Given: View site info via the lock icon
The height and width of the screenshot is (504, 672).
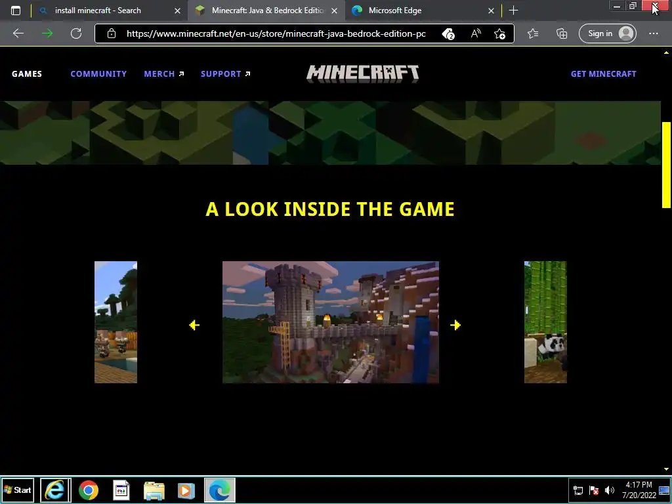Looking at the screenshot, I should coord(112,33).
